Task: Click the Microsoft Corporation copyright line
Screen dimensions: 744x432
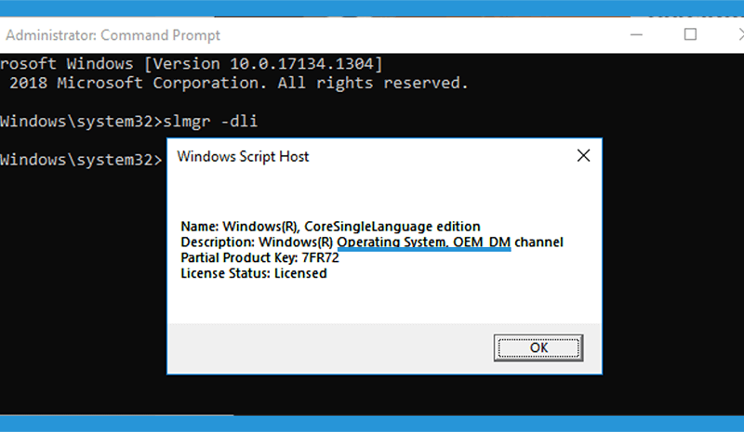Action: 234,83
